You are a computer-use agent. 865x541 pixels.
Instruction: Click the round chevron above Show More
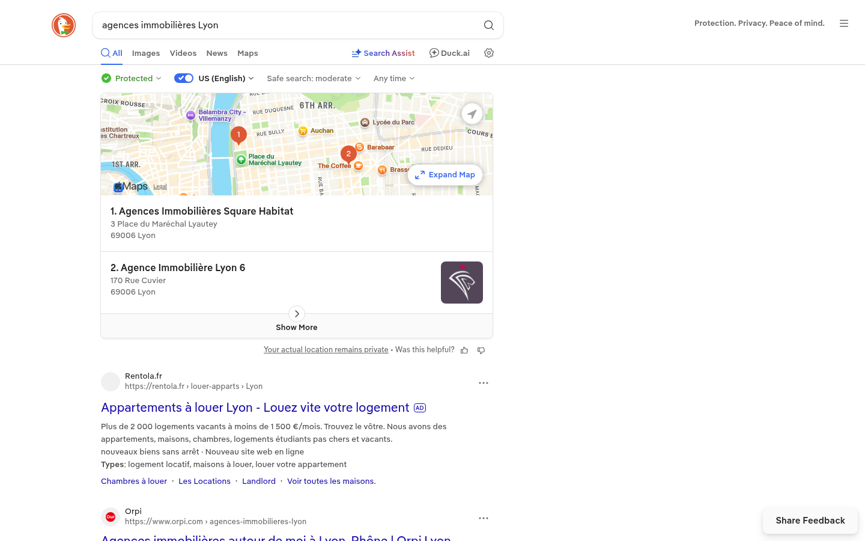point(297,314)
